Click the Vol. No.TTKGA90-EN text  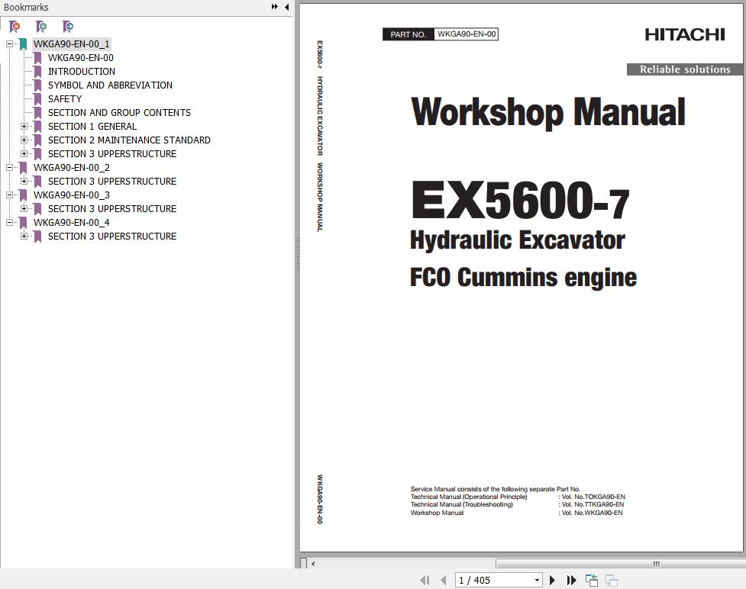pyautogui.click(x=593, y=504)
